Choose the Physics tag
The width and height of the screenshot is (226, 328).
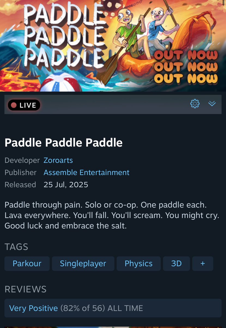click(138, 263)
